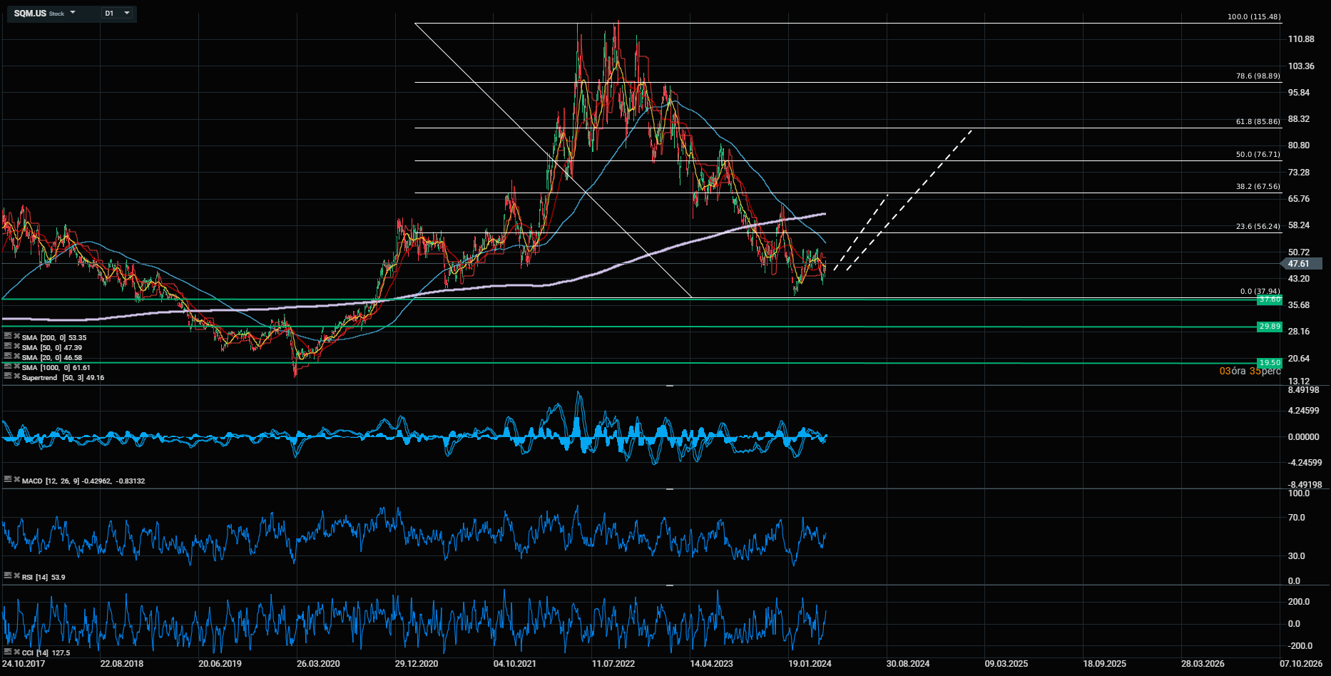Select the 61.8 (85.86) Fibonacci level label
The height and width of the screenshot is (676, 1331).
point(1258,122)
